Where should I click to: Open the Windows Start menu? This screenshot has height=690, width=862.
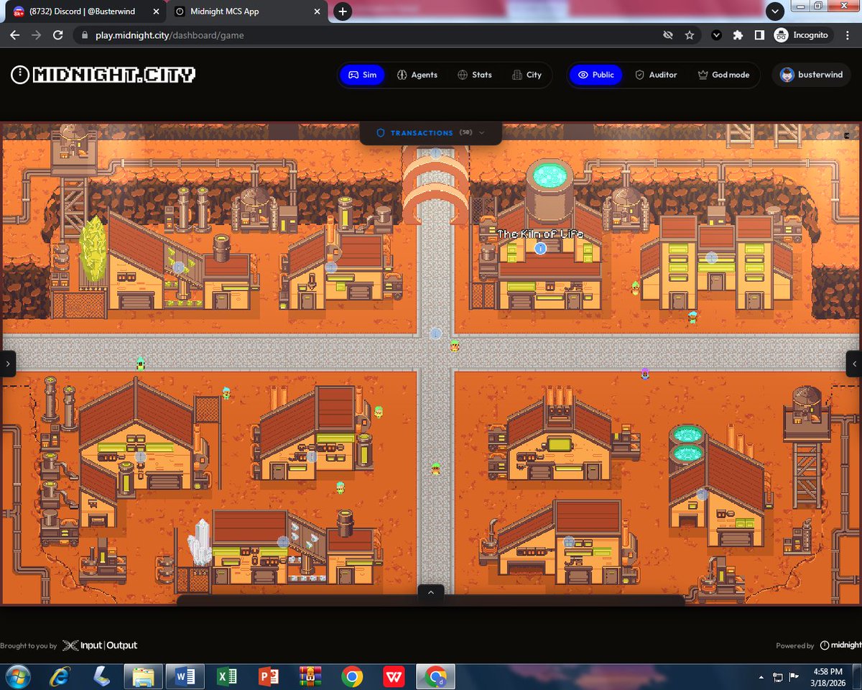click(x=17, y=676)
